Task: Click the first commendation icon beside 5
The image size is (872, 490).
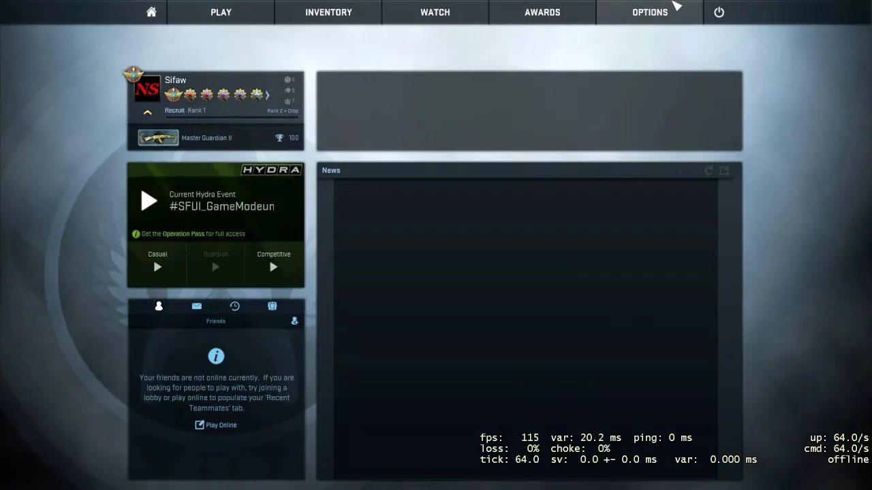Action: click(x=287, y=80)
